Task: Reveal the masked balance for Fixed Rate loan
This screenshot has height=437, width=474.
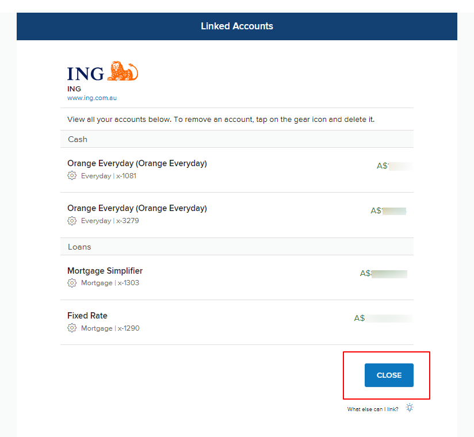Action: click(383, 317)
